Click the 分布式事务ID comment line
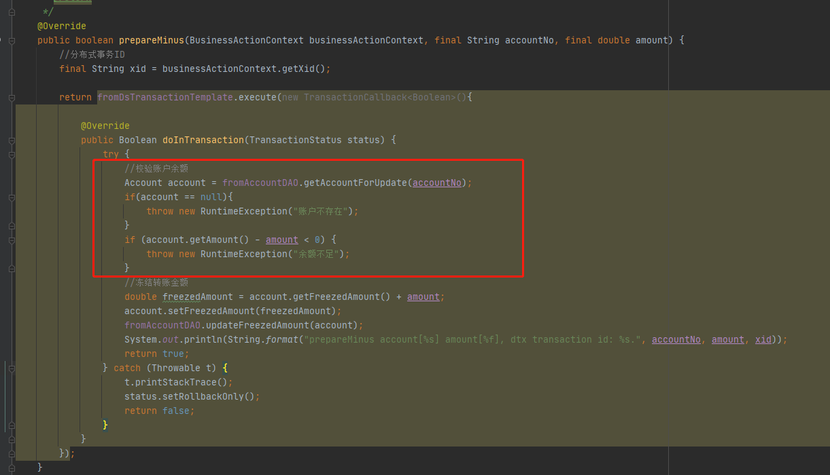The image size is (830, 475). pos(92,54)
